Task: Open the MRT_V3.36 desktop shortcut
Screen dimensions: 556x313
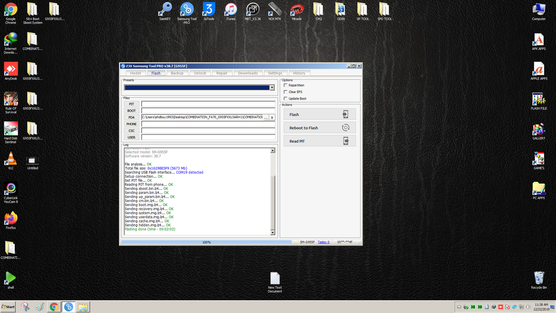Action: 252,12
